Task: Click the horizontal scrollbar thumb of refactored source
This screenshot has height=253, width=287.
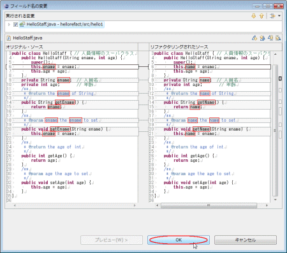Action: pyautogui.click(x=209, y=205)
